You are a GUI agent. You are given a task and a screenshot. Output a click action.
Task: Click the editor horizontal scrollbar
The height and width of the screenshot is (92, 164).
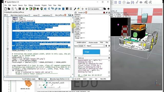[x=22, y=76]
